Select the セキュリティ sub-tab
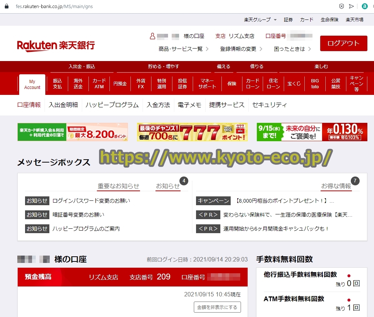Viewport: 374px width, 317px height. point(269,105)
